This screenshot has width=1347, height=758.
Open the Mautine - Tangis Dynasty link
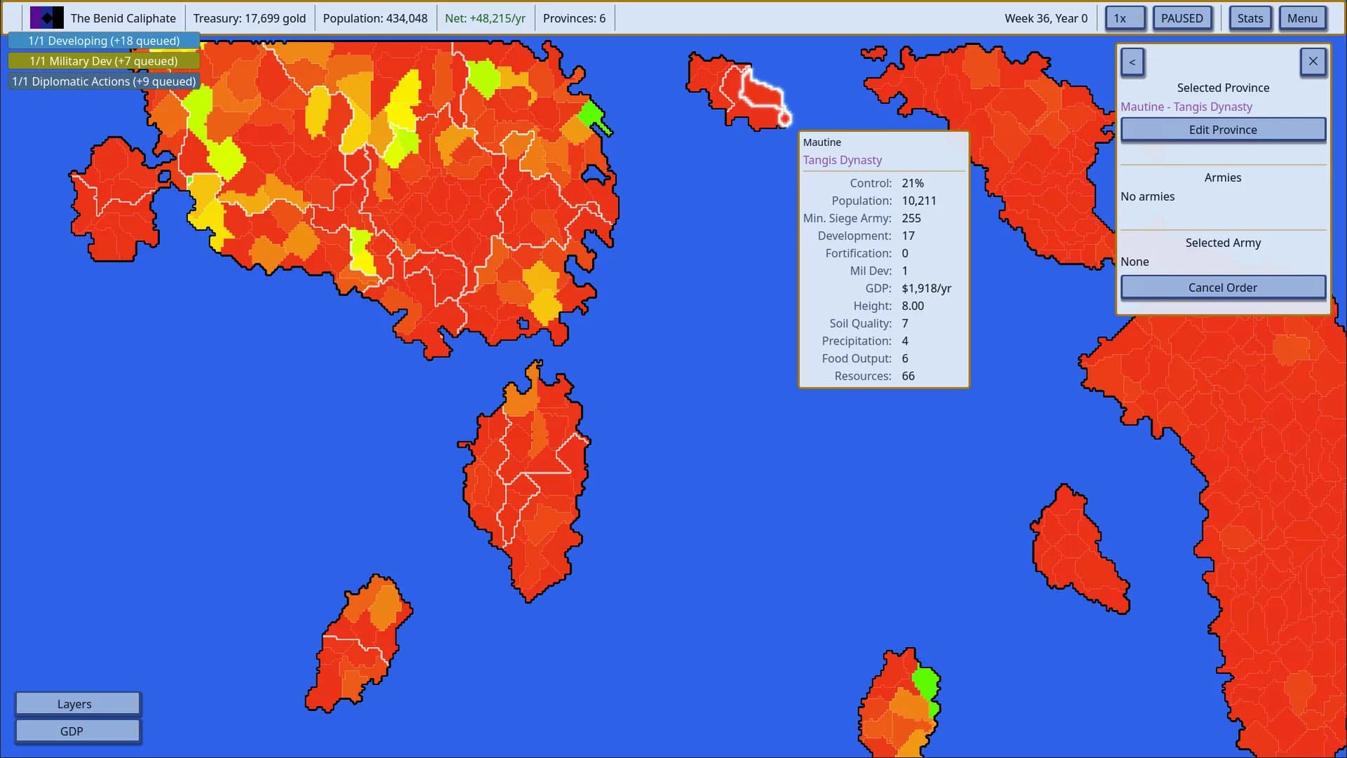pos(1186,107)
